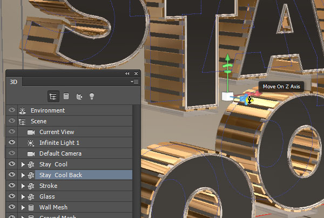Hide the Glass mesh
324x218 pixels.
[12, 196]
